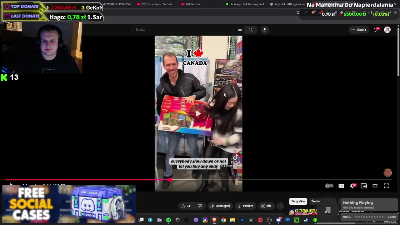The height and width of the screenshot is (225, 400).
Task: Open File Explorer folder in taskbar
Action: pos(232,220)
